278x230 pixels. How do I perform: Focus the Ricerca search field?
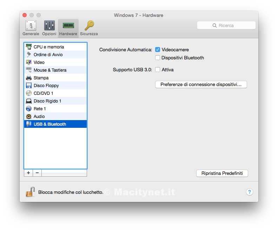tap(226, 25)
